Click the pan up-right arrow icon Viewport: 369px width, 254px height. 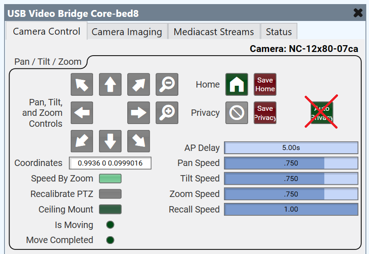coord(139,84)
